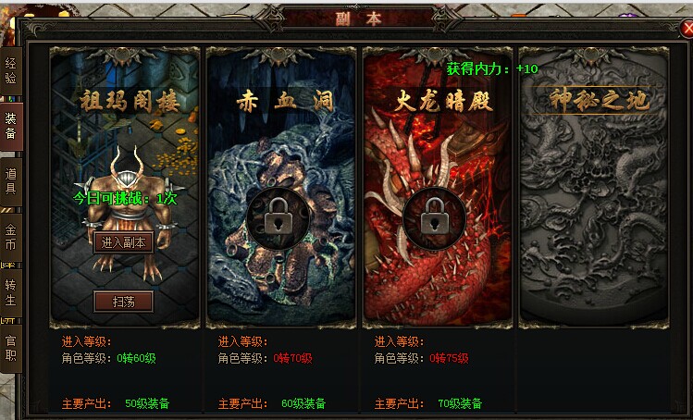Click the 扫荡 sweep button
This screenshot has width=693, height=420.
pos(124,302)
